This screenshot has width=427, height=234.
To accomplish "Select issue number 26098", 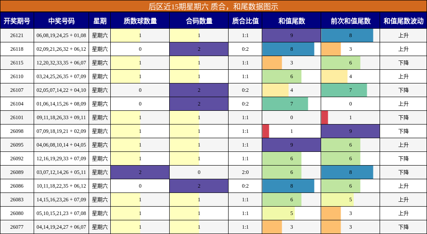I will (17, 131).
